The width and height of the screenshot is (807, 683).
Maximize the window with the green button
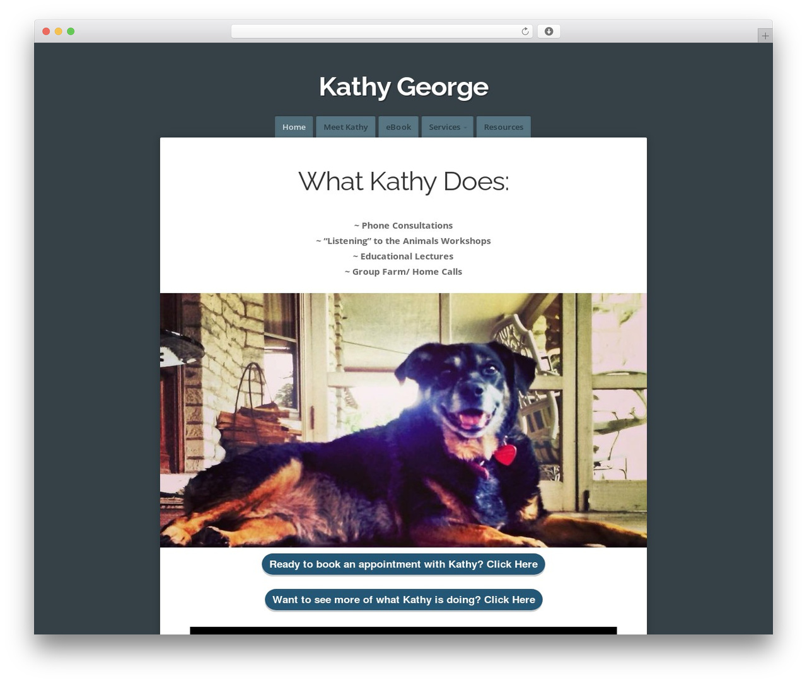click(71, 32)
